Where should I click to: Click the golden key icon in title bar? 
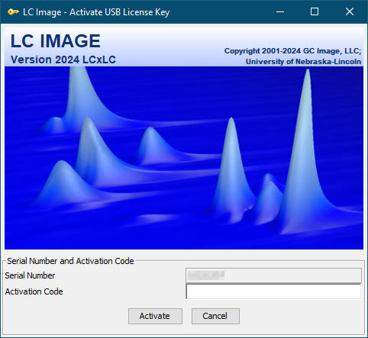(13, 12)
